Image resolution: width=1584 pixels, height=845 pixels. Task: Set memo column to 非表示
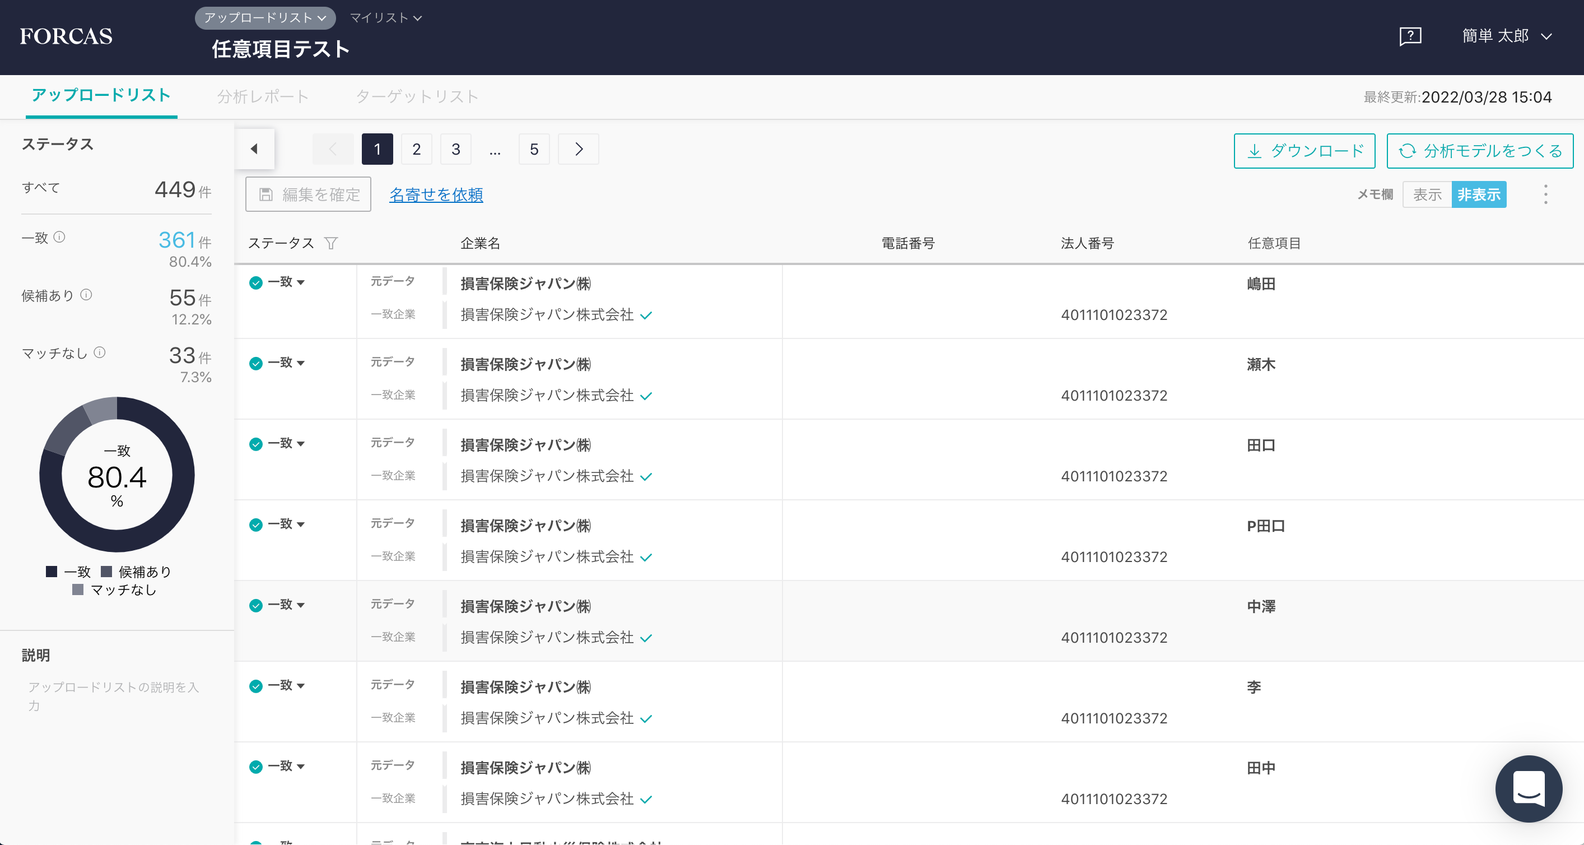(1478, 195)
